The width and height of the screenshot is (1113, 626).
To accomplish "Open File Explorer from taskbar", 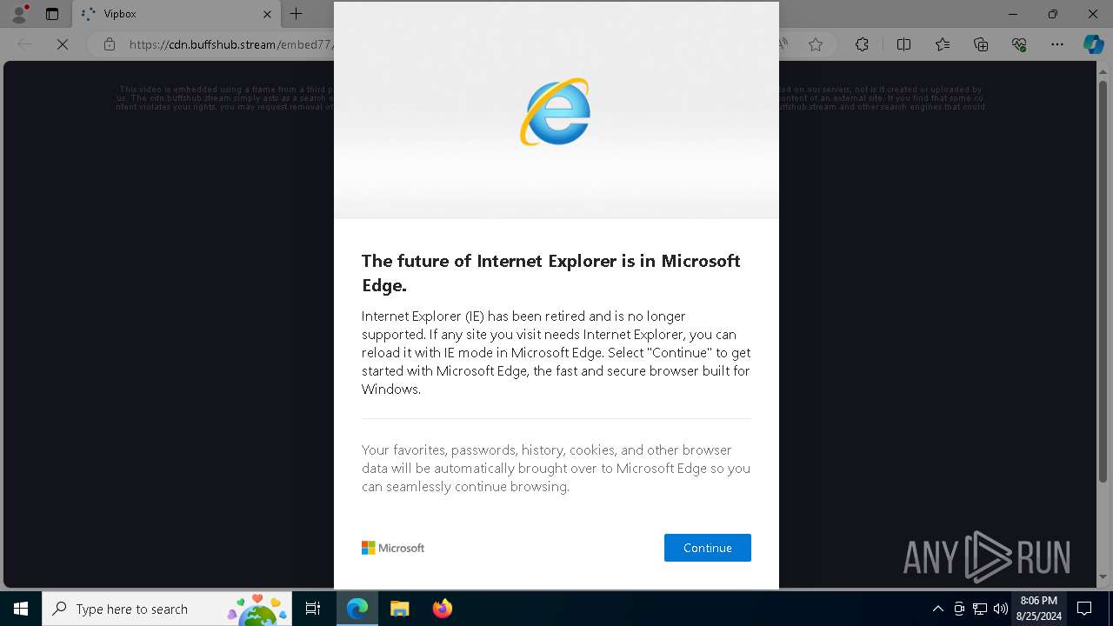I will pyautogui.click(x=399, y=609).
